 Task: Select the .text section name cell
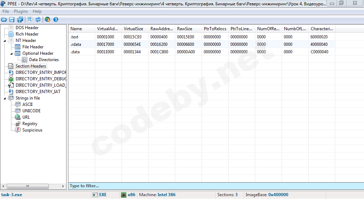tap(82, 37)
